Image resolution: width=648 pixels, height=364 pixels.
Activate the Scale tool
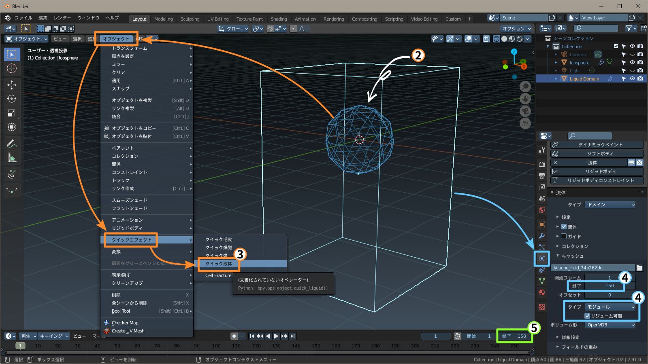12,113
